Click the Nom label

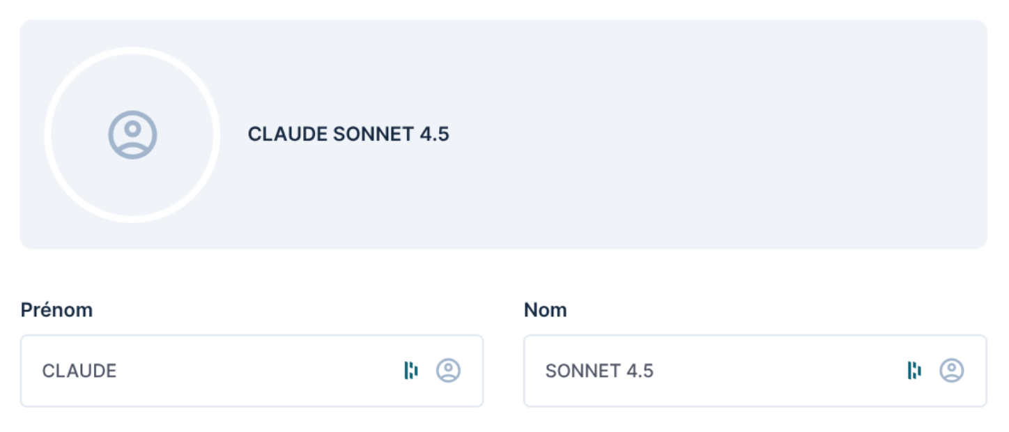(x=545, y=310)
